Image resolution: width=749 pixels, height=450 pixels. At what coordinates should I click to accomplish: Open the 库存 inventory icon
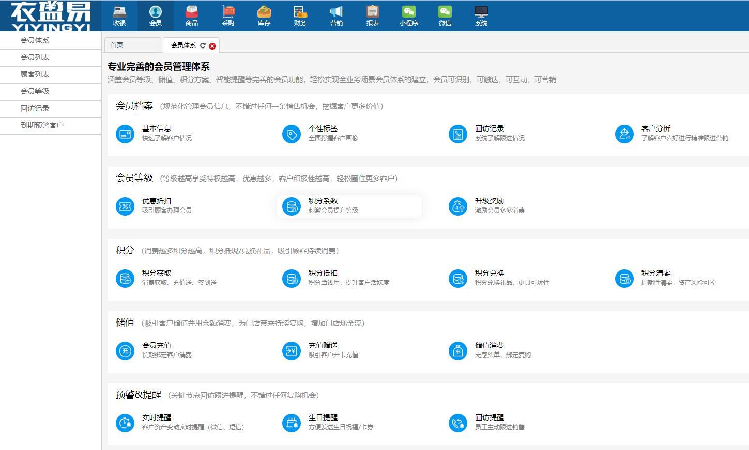click(x=264, y=12)
